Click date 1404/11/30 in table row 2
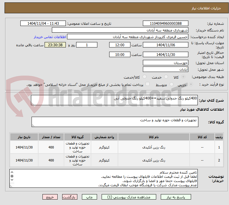 24,160
